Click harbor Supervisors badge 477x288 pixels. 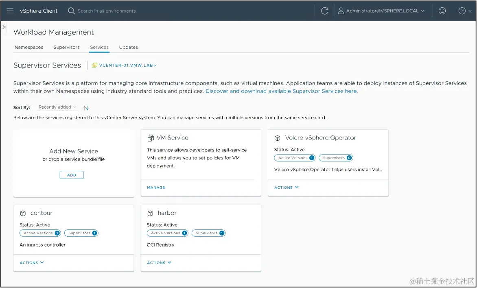pos(208,233)
